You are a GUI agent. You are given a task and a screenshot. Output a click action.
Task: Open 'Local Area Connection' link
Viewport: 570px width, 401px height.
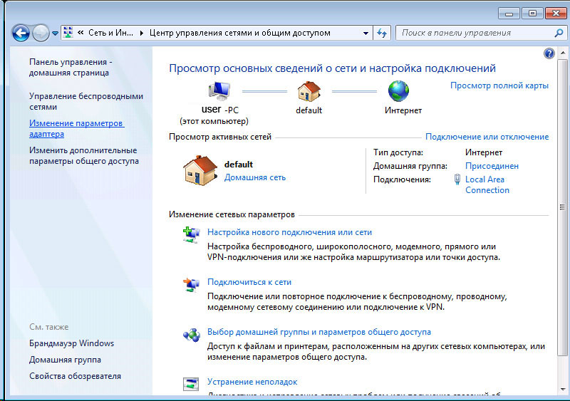[x=487, y=184]
